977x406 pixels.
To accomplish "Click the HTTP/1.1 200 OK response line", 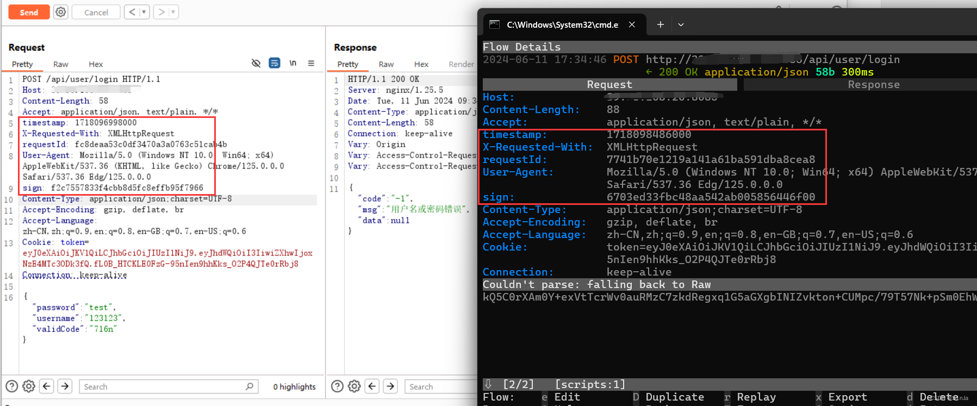I will click(x=383, y=79).
